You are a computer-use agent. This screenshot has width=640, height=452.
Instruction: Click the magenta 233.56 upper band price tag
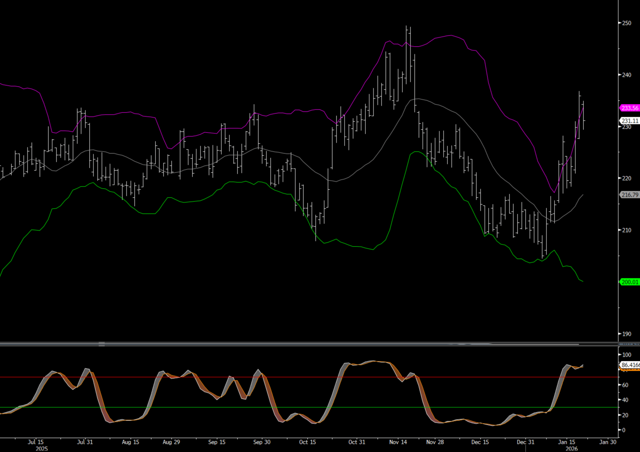(x=630, y=108)
